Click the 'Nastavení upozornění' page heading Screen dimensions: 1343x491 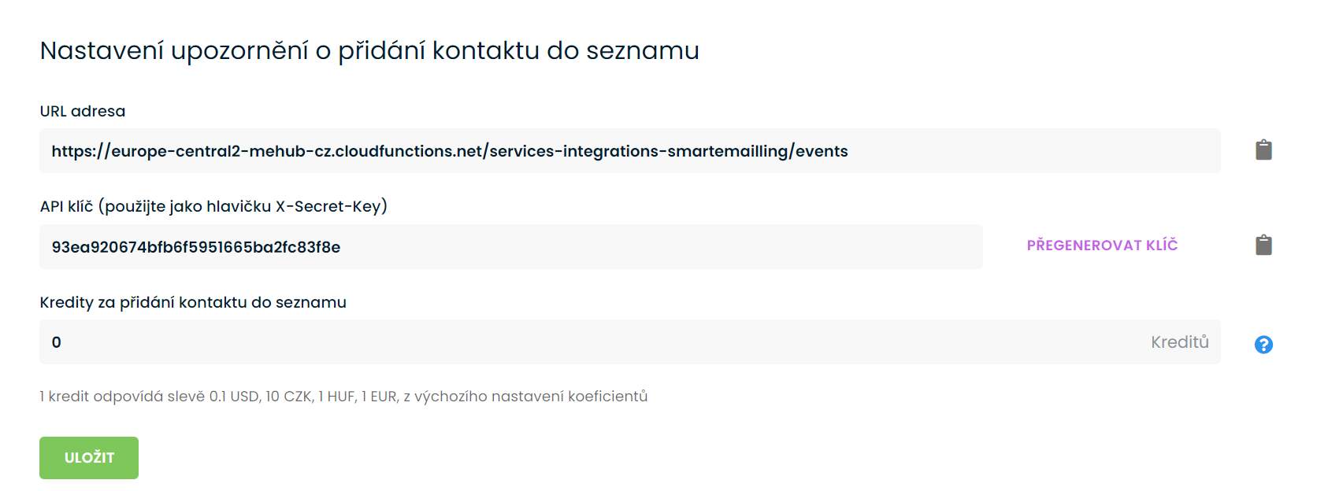(x=369, y=50)
